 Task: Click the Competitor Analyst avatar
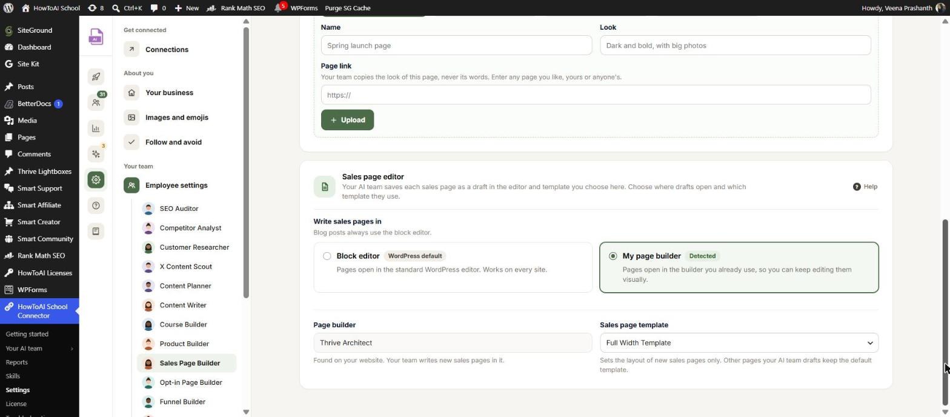click(x=148, y=228)
